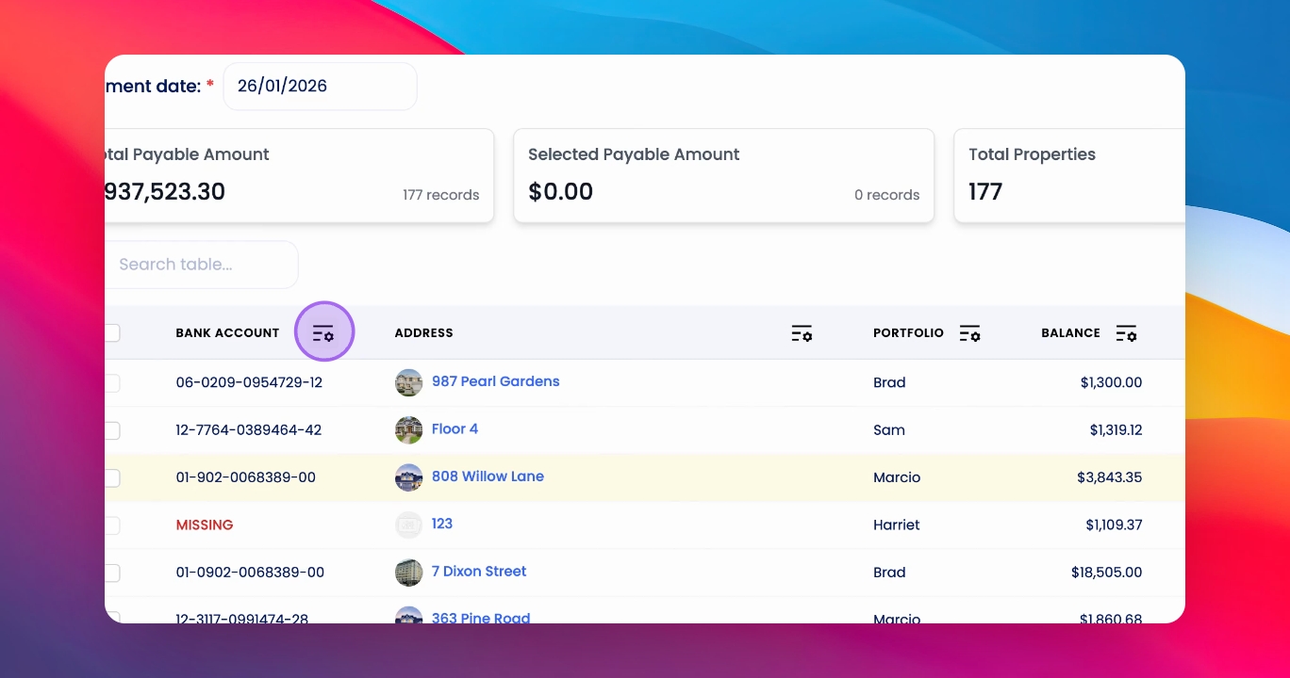Select the header select-all checkbox

112,332
